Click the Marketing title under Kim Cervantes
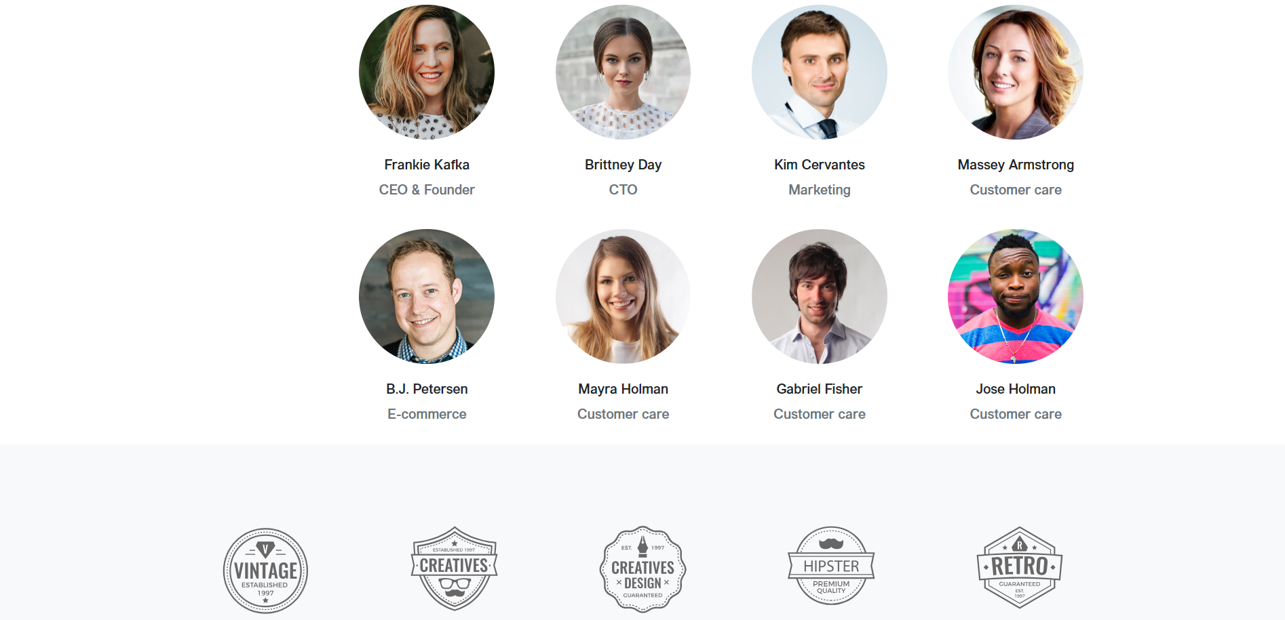1285x620 pixels. 820,190
